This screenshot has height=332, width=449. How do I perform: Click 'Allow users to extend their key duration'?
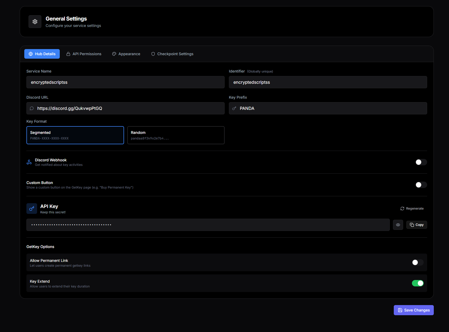[x=60, y=286]
